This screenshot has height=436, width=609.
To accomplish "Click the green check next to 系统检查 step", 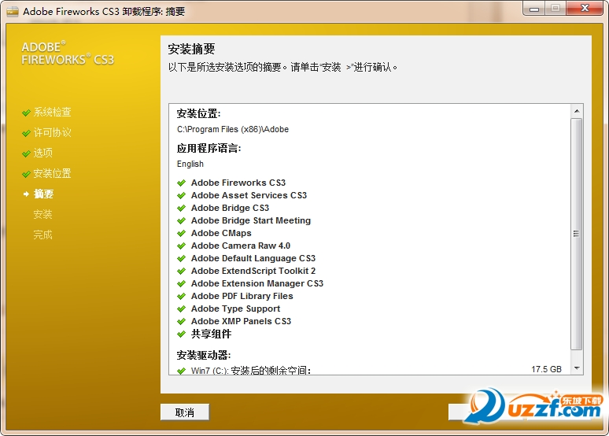I will pyautogui.click(x=27, y=113).
